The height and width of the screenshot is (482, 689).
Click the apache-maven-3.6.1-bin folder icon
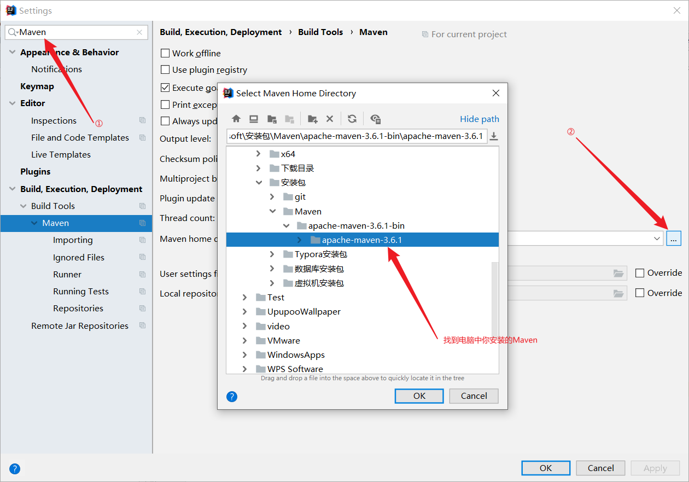(302, 225)
